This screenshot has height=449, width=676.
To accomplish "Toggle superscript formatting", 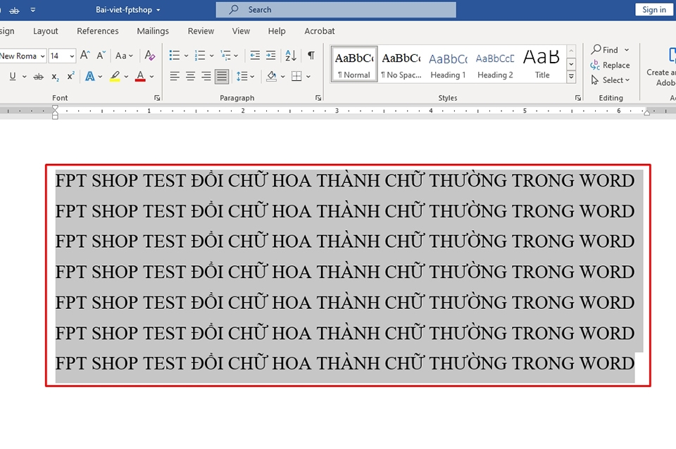I will (x=70, y=76).
